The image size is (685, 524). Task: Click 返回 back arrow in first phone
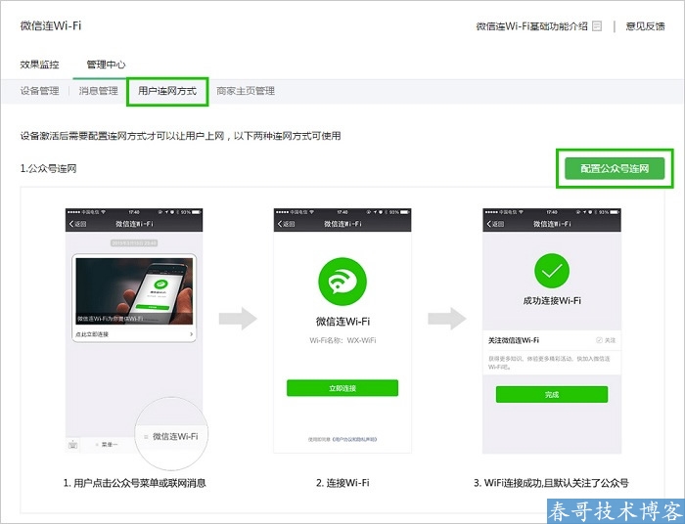(77, 224)
